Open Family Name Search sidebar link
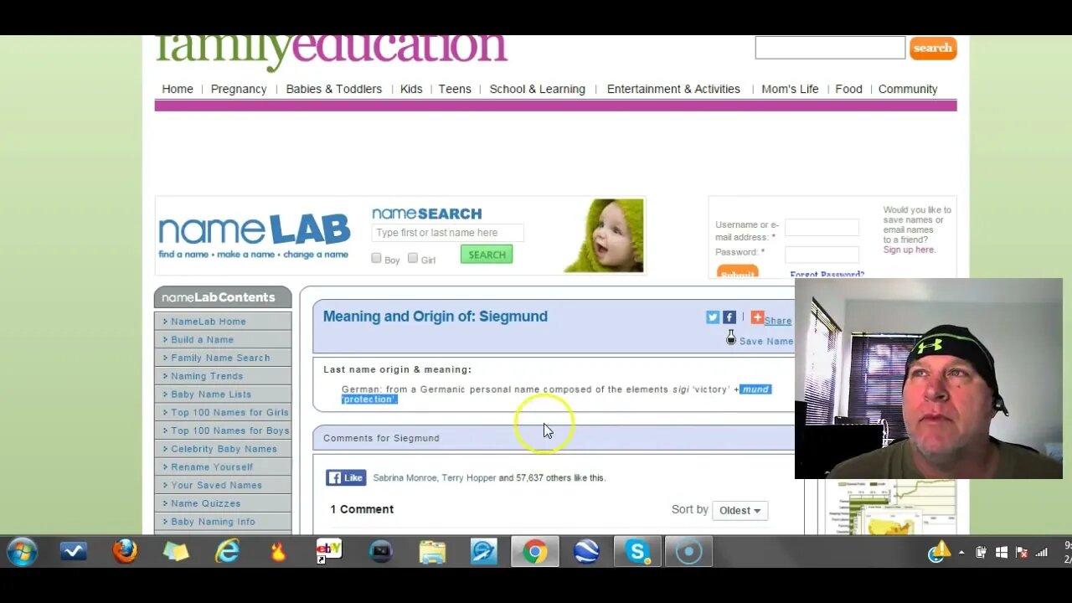The height and width of the screenshot is (603, 1072). [x=220, y=358]
